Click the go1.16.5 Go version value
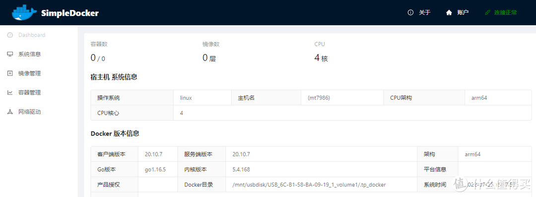This screenshot has height=197, width=536. [155, 169]
